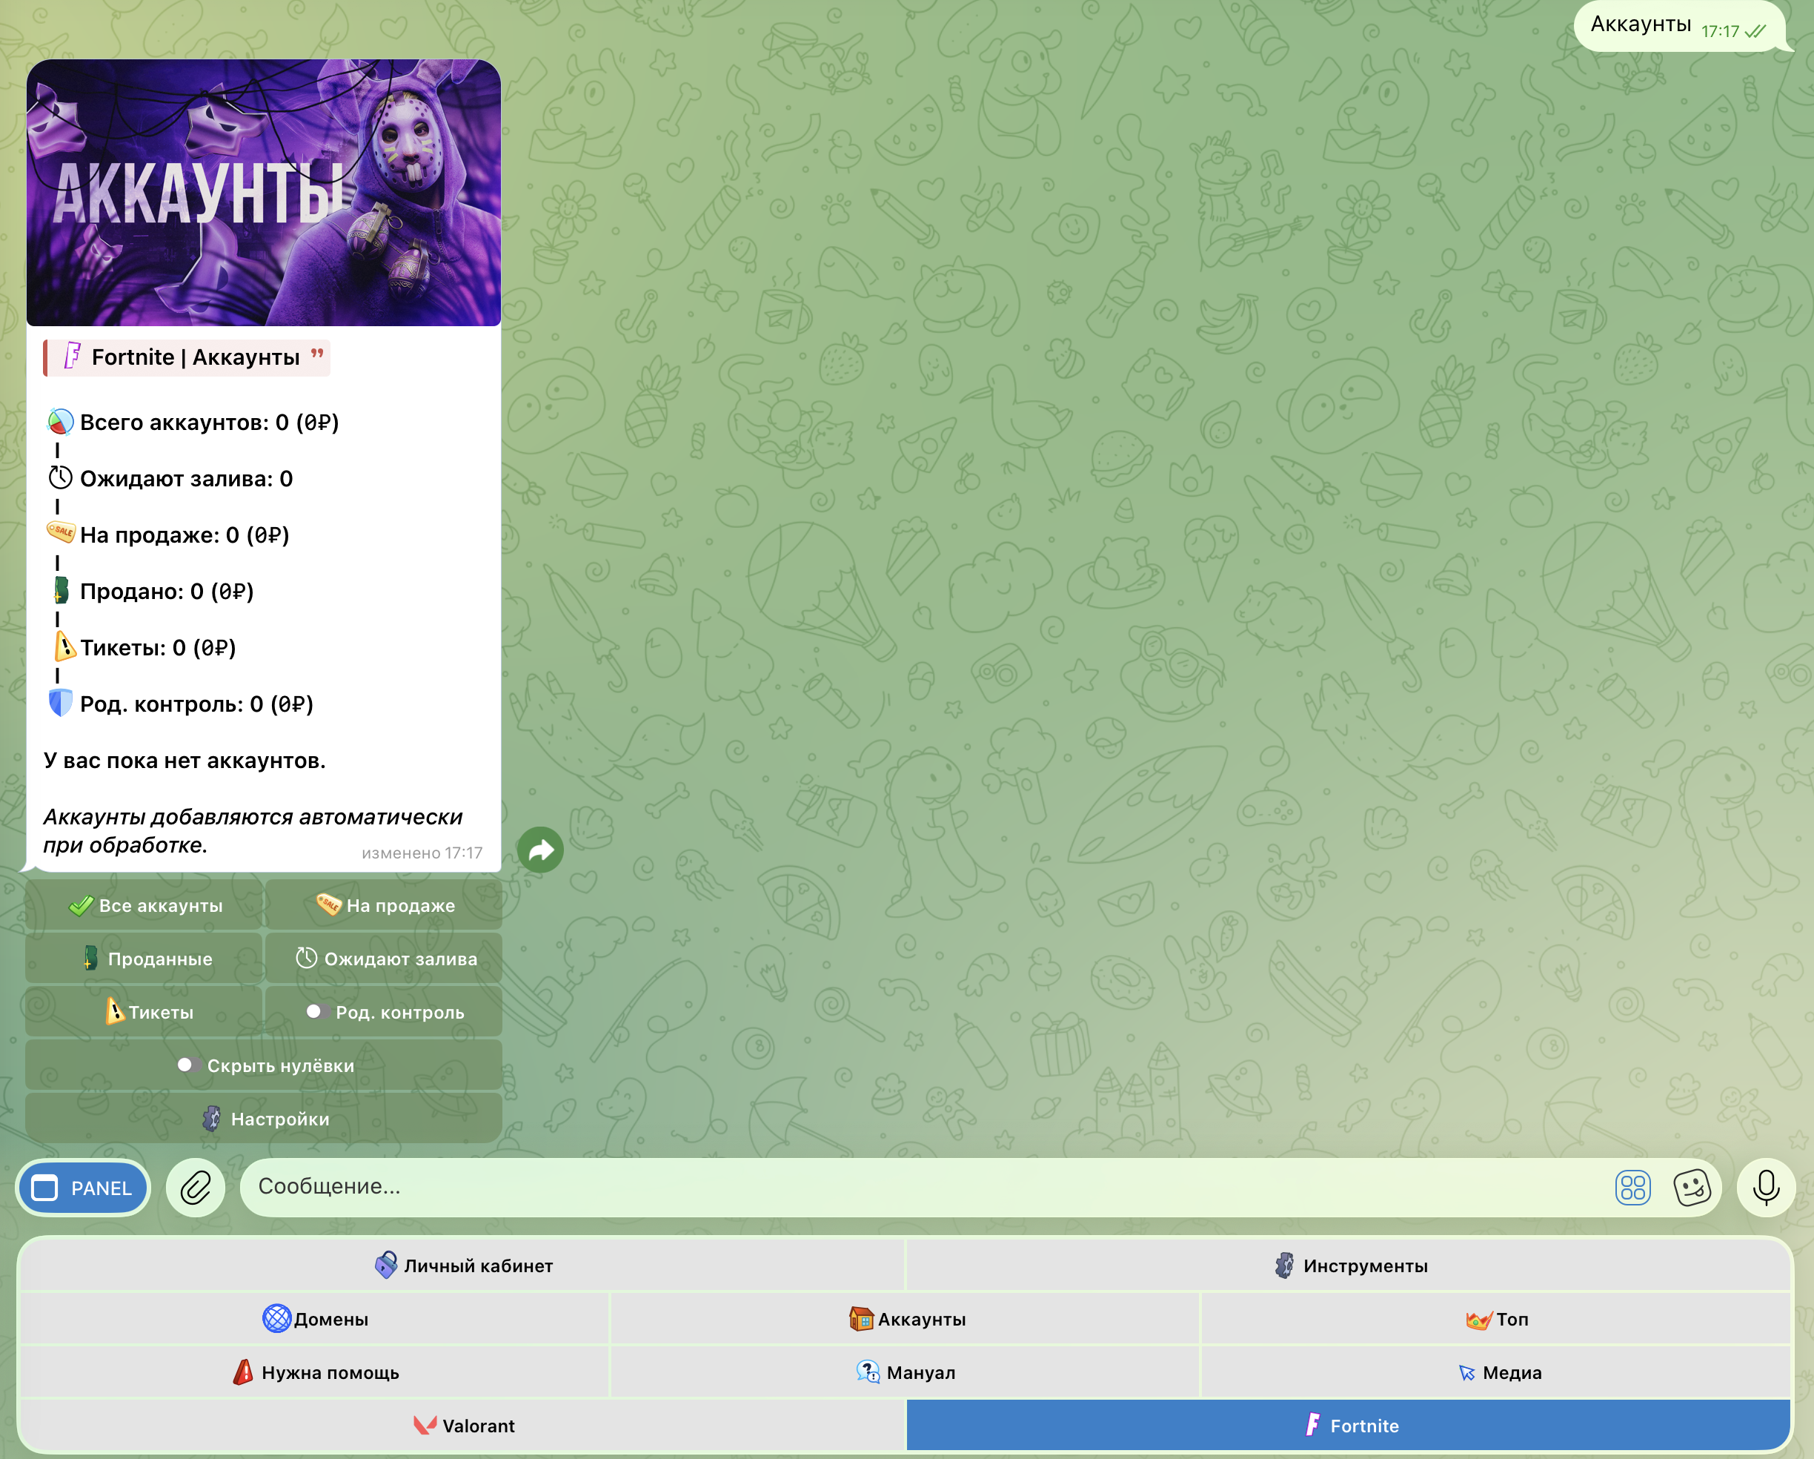The height and width of the screenshot is (1459, 1814).
Task: Open Медиа keyboard button
Action: coord(1496,1372)
